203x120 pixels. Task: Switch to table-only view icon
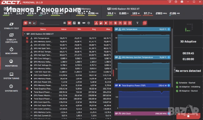pos(30,23)
